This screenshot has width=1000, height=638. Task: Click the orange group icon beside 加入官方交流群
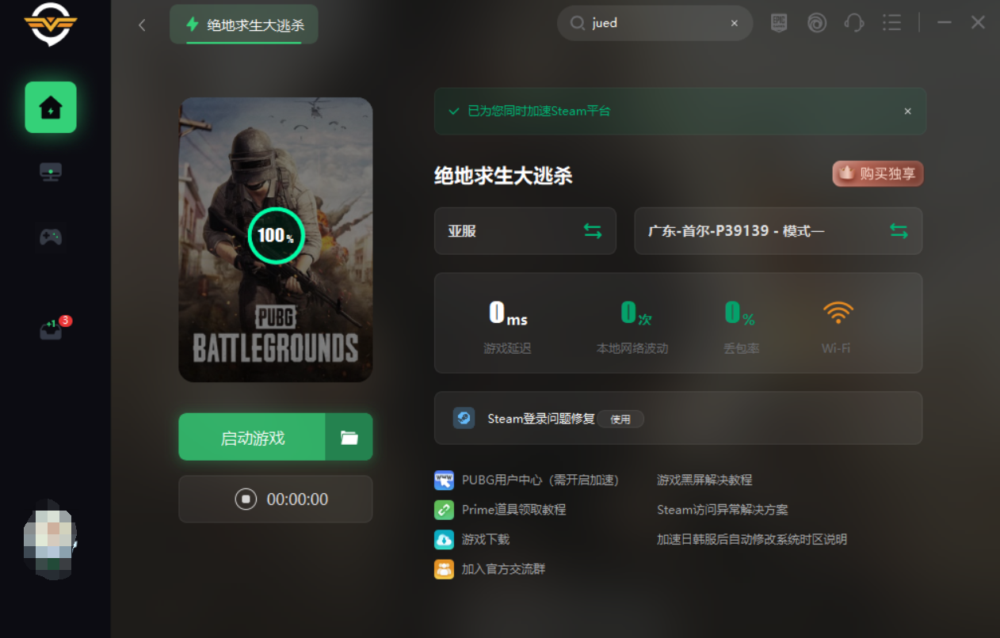pos(444,569)
